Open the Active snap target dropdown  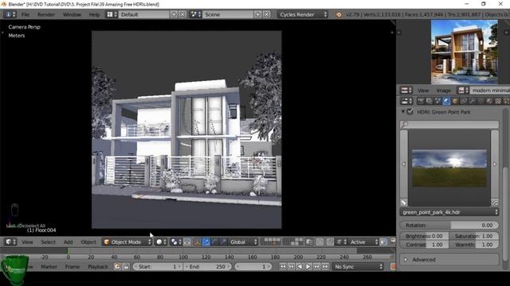pyautogui.click(x=364, y=242)
